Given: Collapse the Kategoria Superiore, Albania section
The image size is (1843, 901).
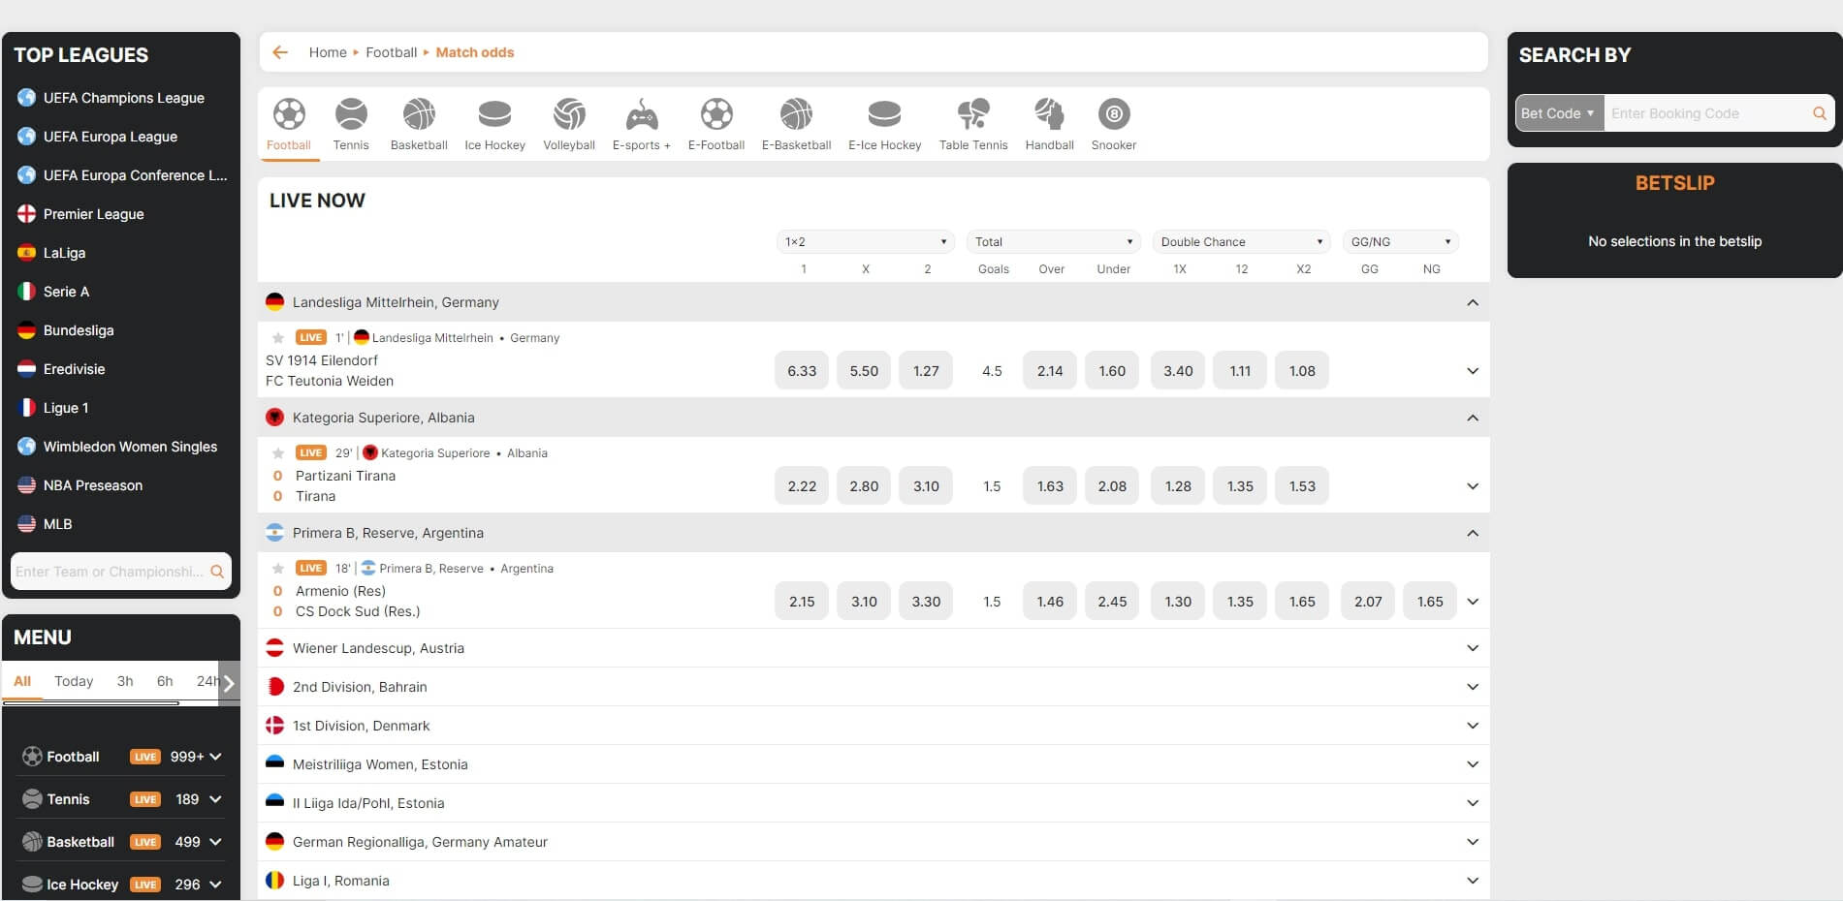Looking at the screenshot, I should pyautogui.click(x=1472, y=418).
